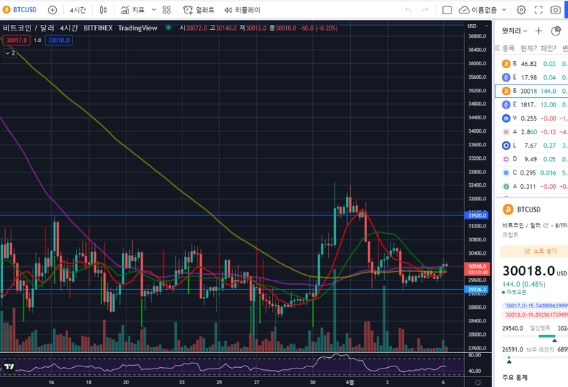This screenshot has height=387, width=568.
Task: Change the 4시간 timeframe interval
Action: [78, 10]
